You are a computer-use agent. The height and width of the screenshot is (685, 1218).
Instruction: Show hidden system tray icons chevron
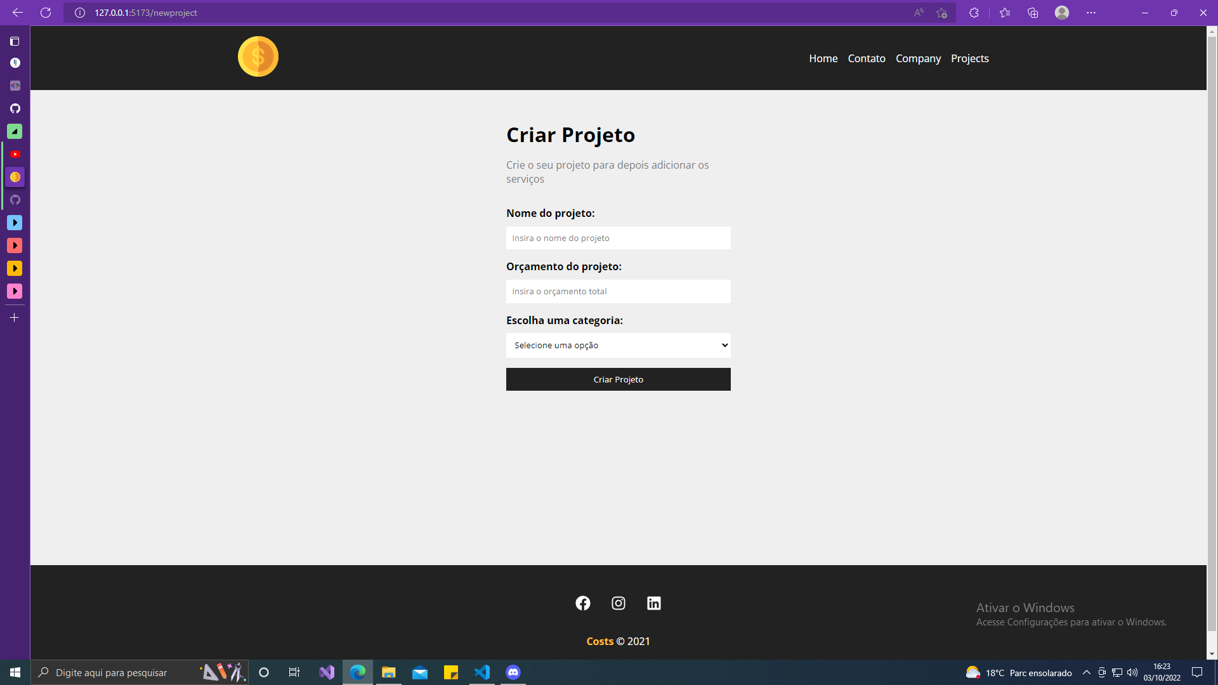pos(1086,672)
